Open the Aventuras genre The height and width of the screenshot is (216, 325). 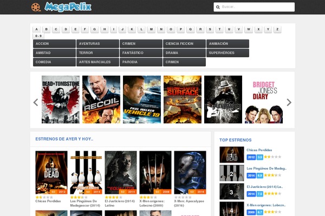(x=97, y=44)
